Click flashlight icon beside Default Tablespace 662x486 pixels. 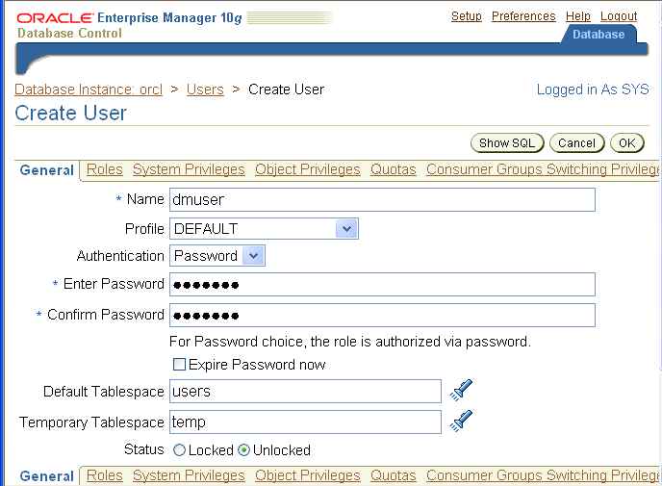462,390
